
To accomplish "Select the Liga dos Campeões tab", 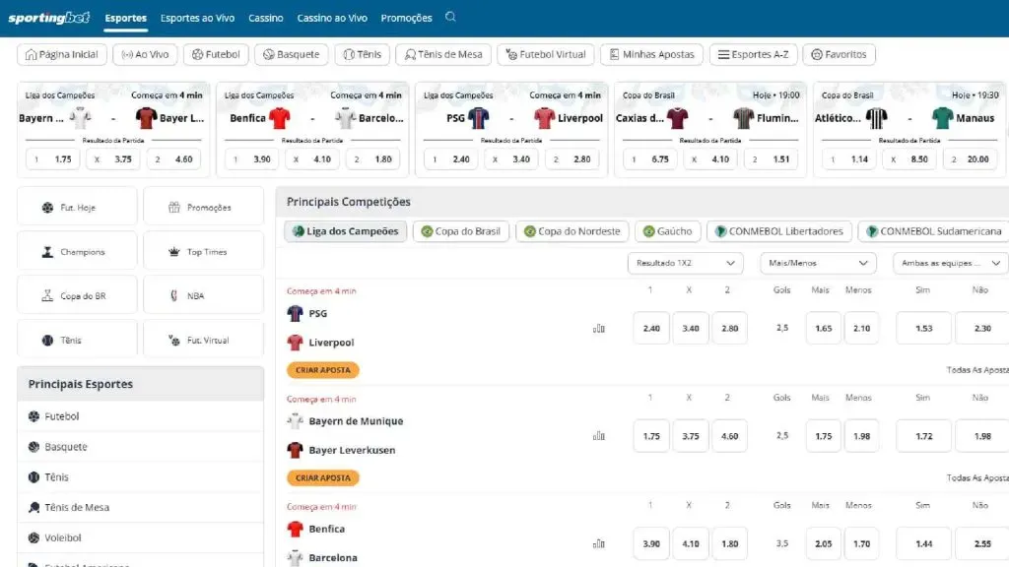I will [x=346, y=231].
